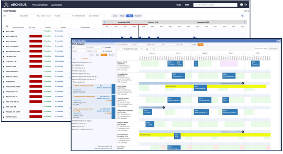This screenshot has width=283, height=154.
Task: Click the unscheduled hours due MON badge
Action: [164, 107]
